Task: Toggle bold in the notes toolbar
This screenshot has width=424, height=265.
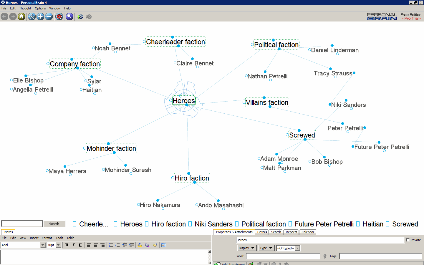Action: tap(67, 245)
